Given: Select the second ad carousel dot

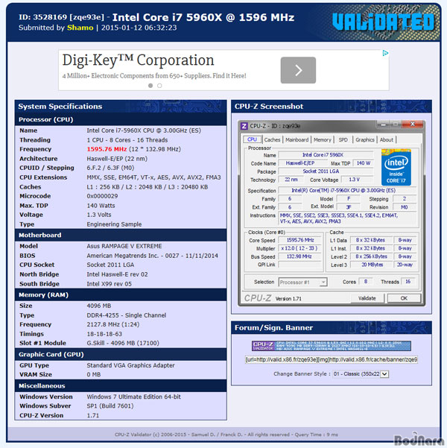Looking at the screenshot, I should [x=159, y=86].
